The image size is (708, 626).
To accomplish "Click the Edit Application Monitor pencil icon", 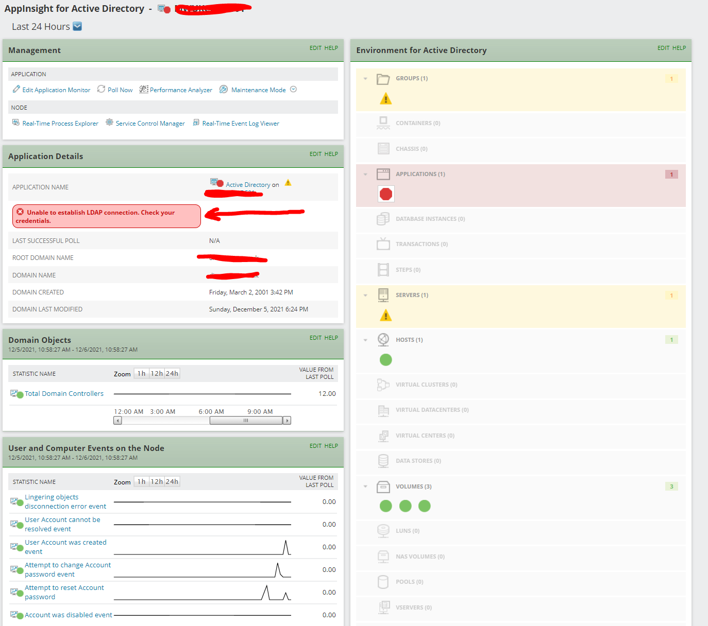I will pos(16,89).
